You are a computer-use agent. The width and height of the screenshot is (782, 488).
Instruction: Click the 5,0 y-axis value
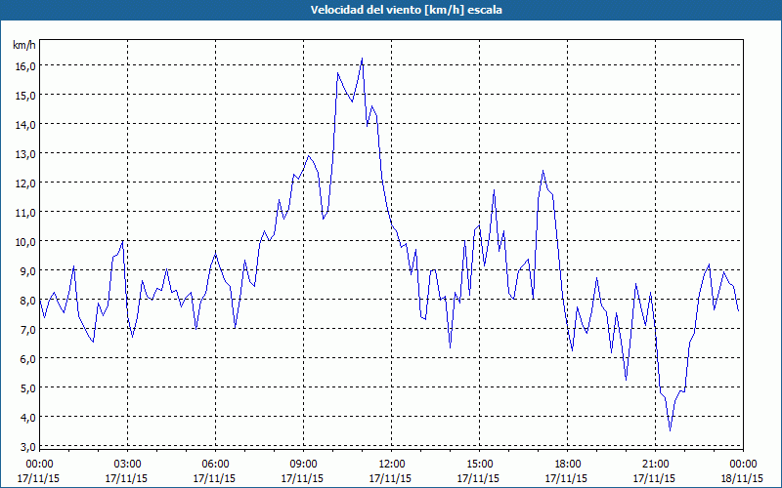click(x=28, y=388)
